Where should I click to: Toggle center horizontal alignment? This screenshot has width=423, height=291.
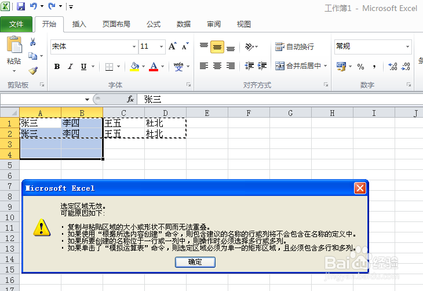point(217,66)
